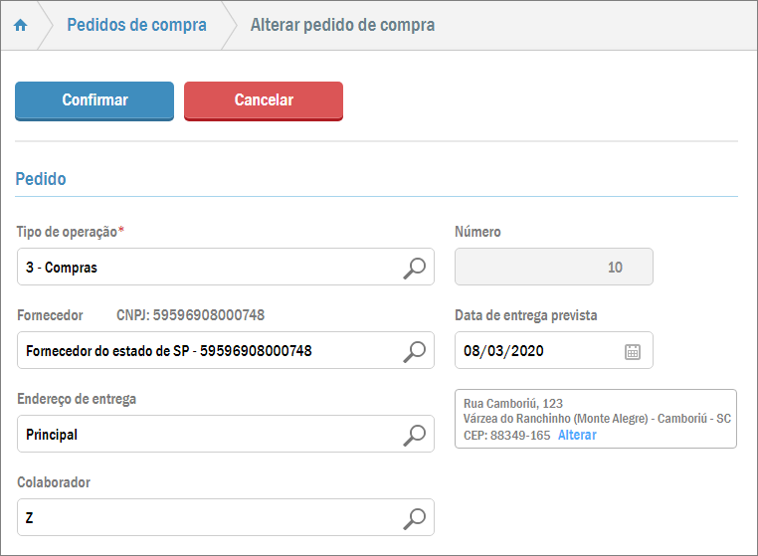Click the Pedido section heading

click(41, 180)
